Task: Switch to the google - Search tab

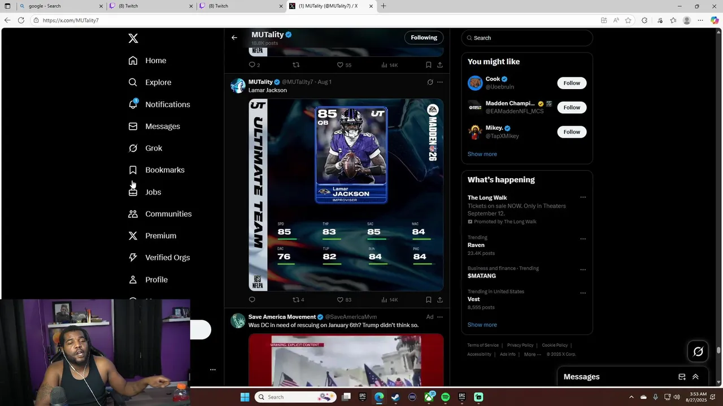Action: [62, 6]
